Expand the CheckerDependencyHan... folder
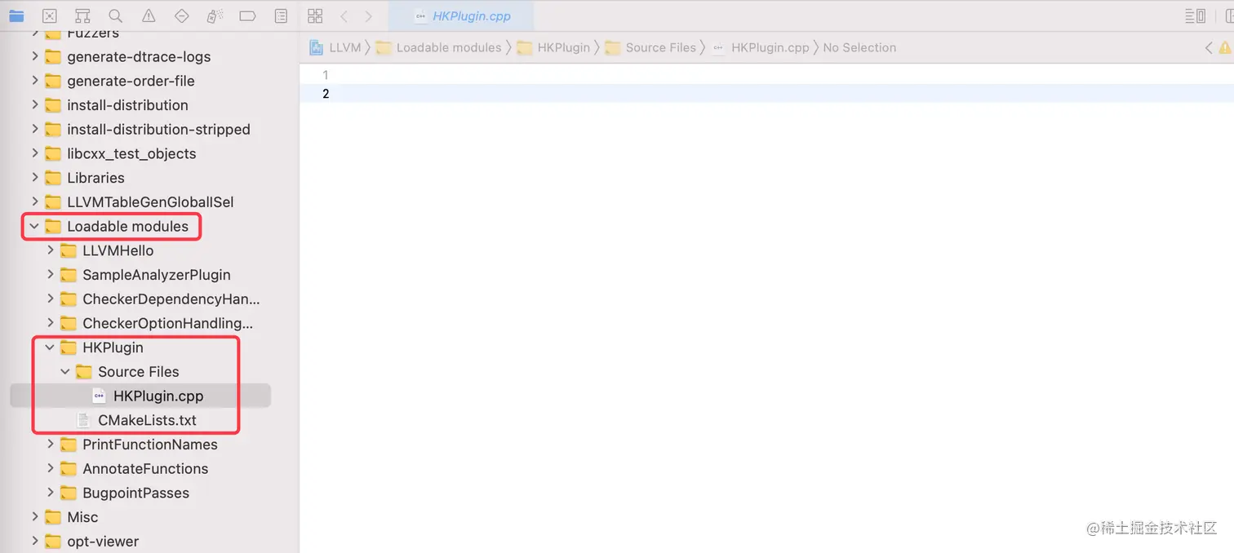 [x=50, y=299]
